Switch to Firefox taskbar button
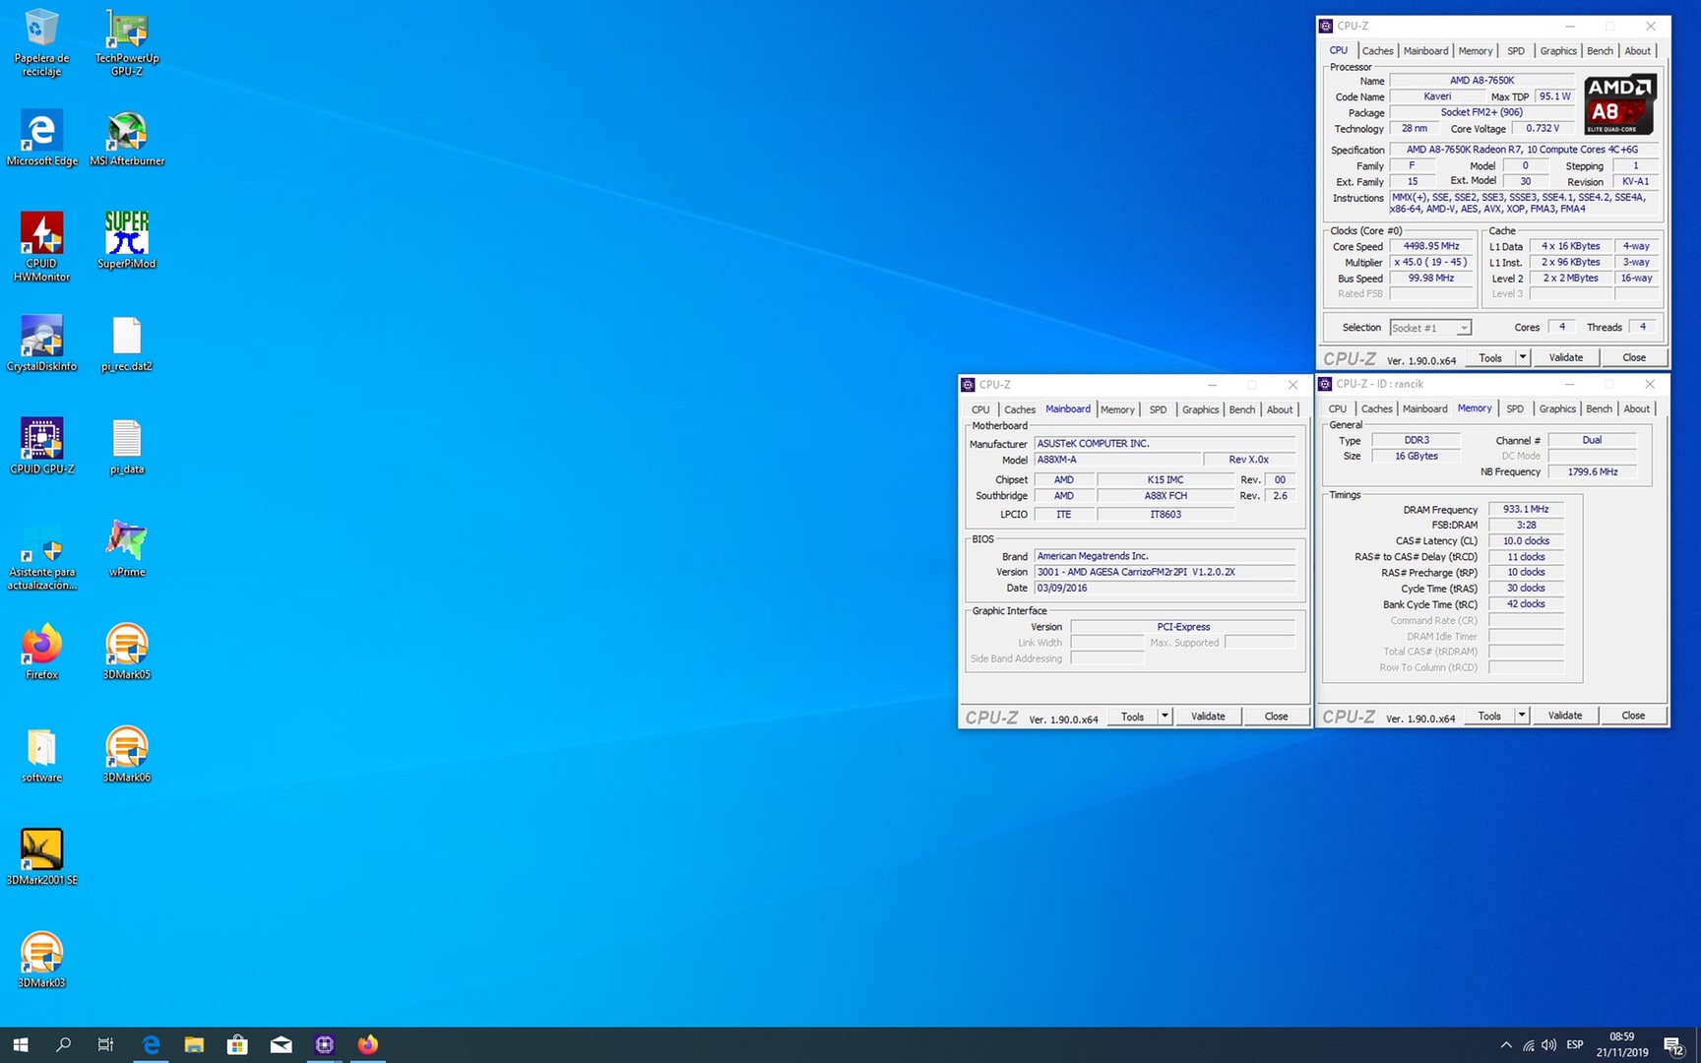Viewport: 1701px width, 1063px height. click(367, 1044)
